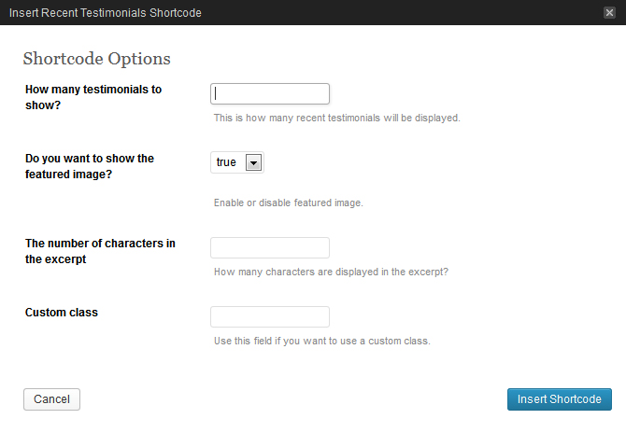Click the hint about using a custom class
The height and width of the screenshot is (433, 626).
click(321, 342)
